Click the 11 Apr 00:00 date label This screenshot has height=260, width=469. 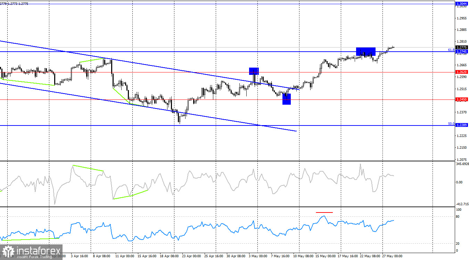coord(124,256)
